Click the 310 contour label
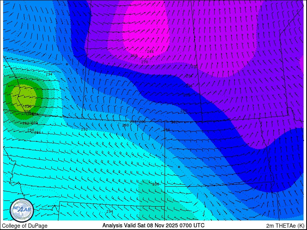307x230 pixels. (x=28, y=107)
